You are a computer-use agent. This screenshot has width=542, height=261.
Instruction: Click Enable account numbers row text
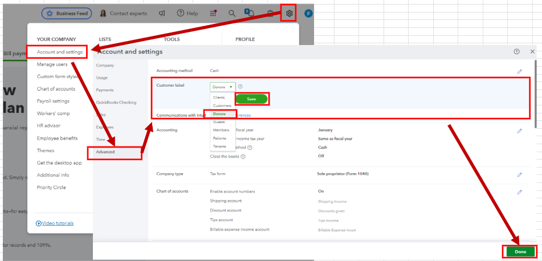point(233,191)
